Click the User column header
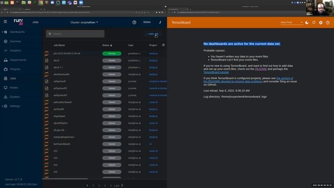 tap(131, 45)
